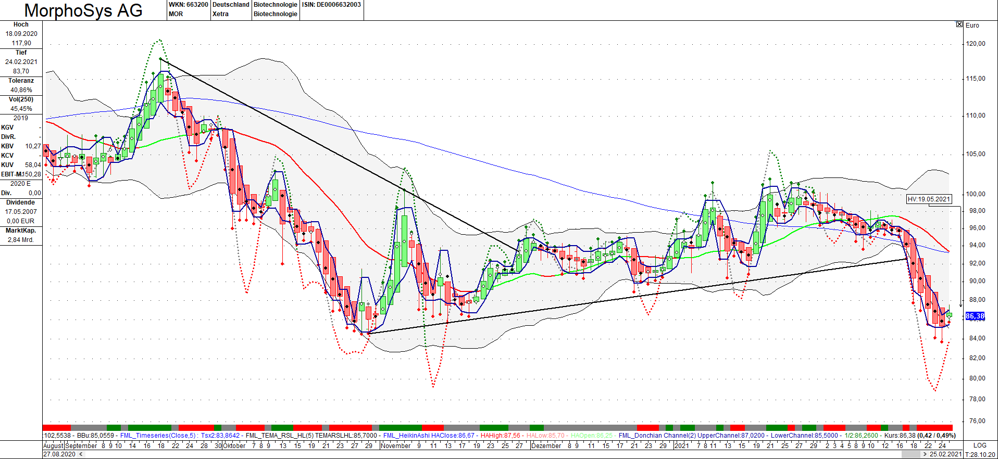Click the HV:19.05.2021 marker label
Screen dimensions: 998x459
pyautogui.click(x=929, y=199)
